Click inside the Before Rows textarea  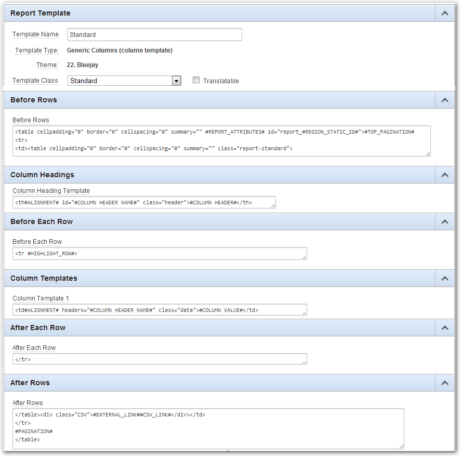pyautogui.click(x=221, y=141)
